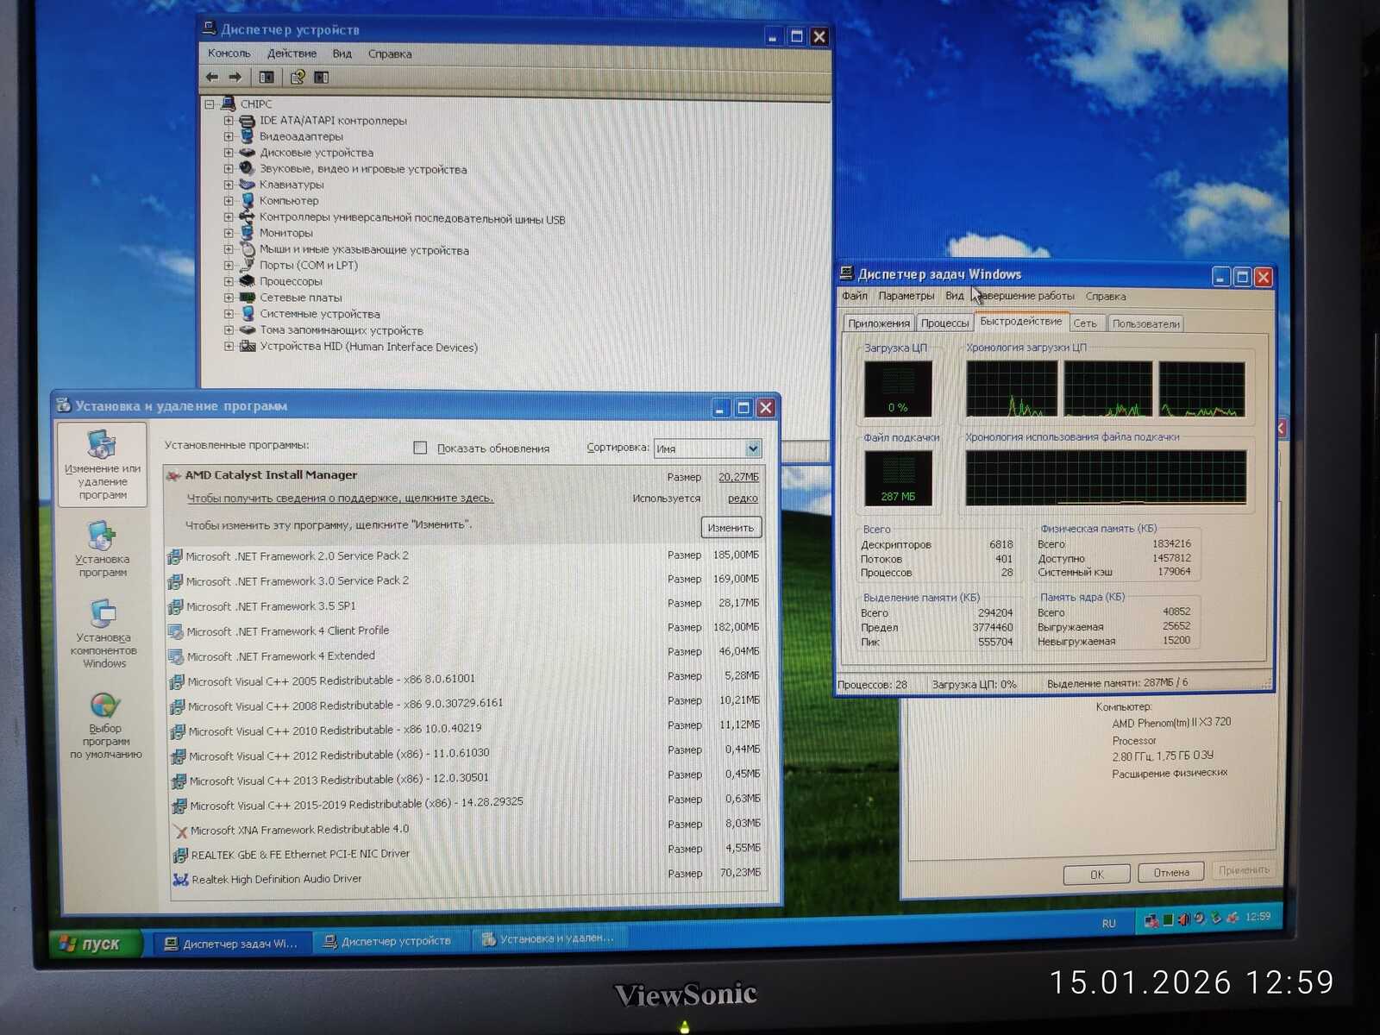Click the RU language indicator on taskbar
This screenshot has height=1035, width=1380.
click(1108, 924)
